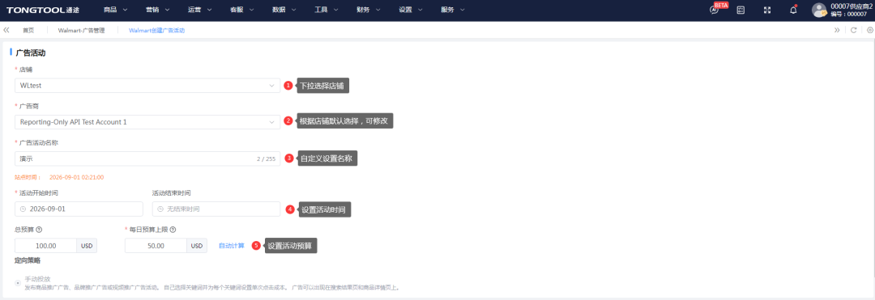Click account number 编号：000007
Image resolution: width=875 pixels, height=300 pixels.
848,14
